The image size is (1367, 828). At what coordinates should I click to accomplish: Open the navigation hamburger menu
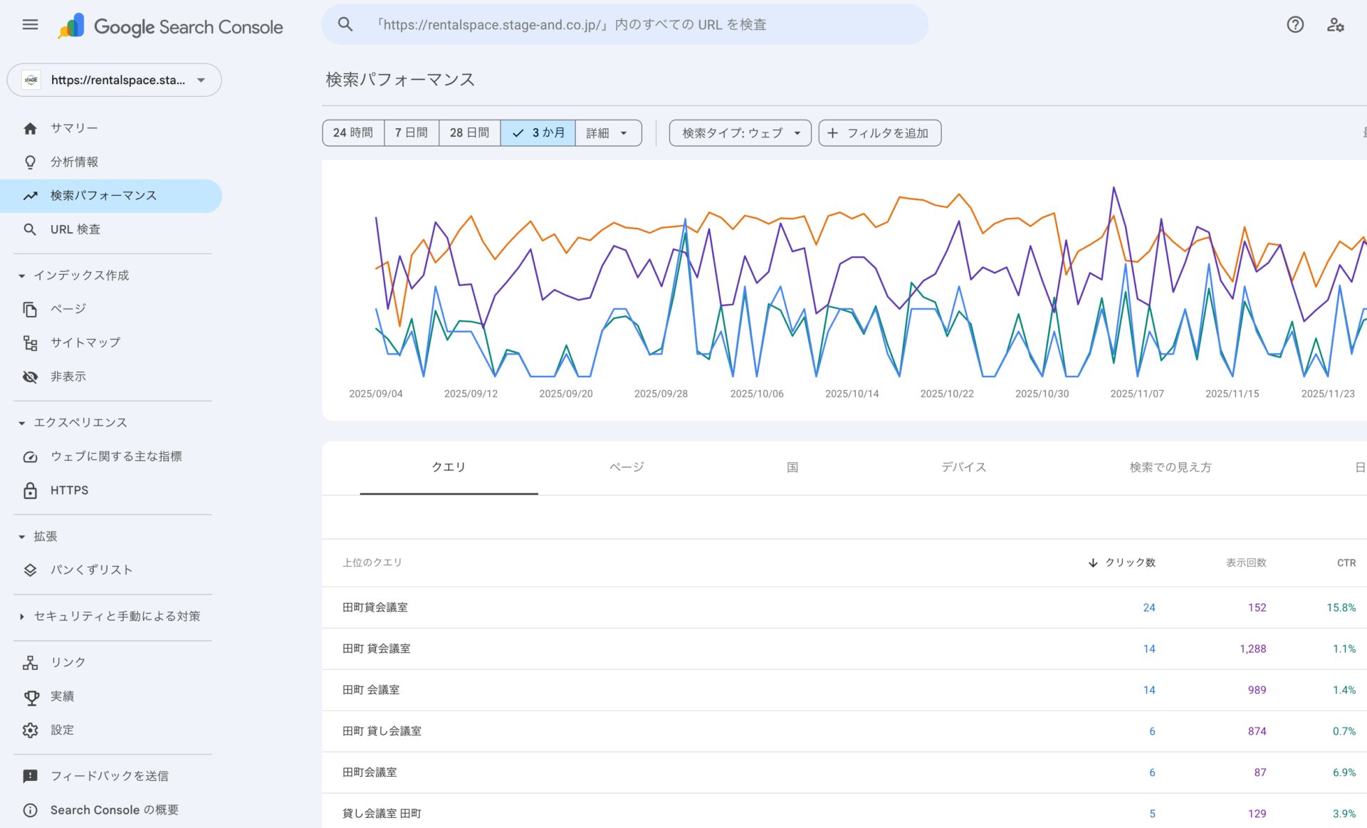coord(30,24)
